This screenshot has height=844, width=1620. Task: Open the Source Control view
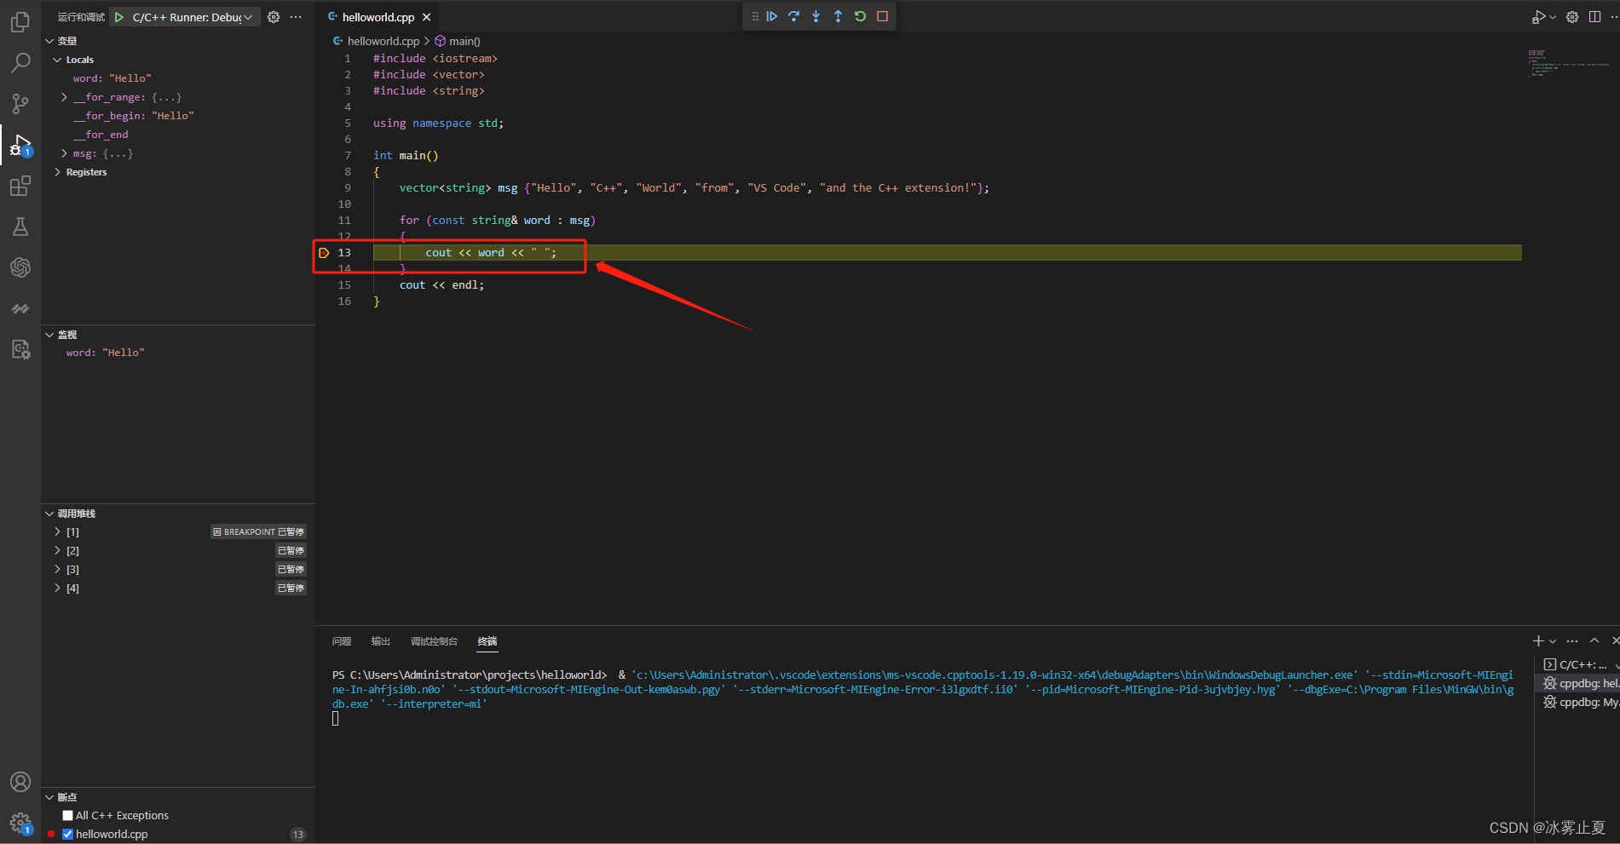[20, 104]
